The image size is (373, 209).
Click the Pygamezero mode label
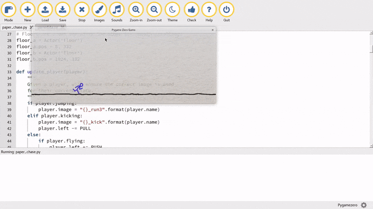[347, 205]
